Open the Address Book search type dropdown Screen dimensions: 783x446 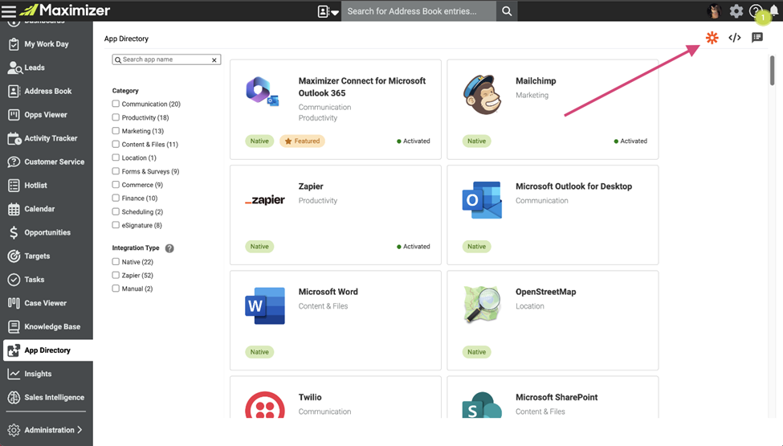[328, 11]
